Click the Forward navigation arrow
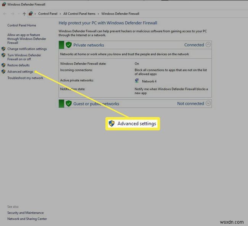The width and height of the screenshot is (248, 226). pos(13,14)
